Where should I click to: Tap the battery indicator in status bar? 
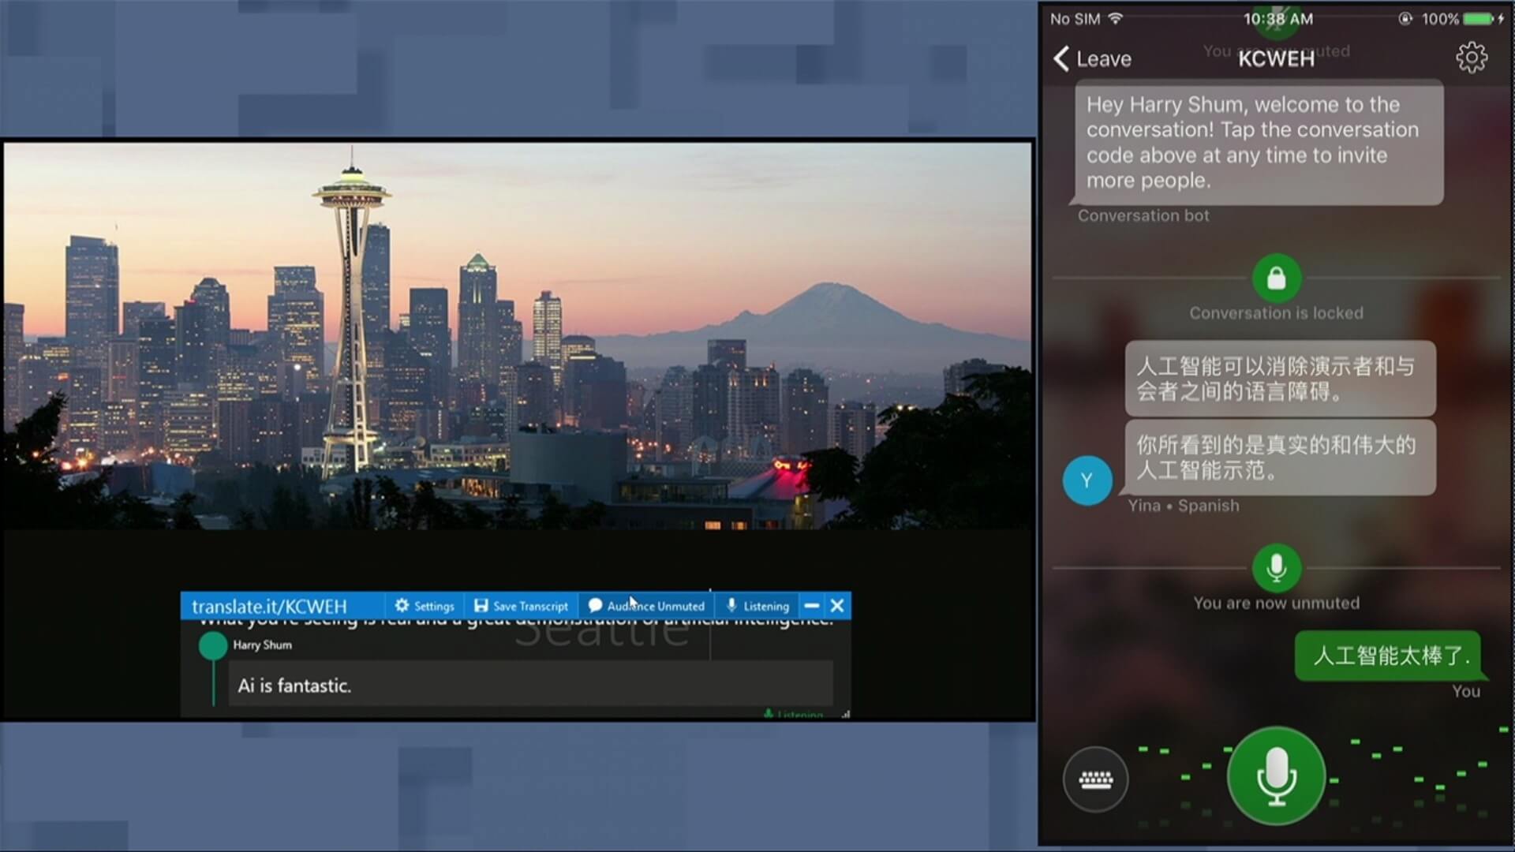pyautogui.click(x=1479, y=18)
